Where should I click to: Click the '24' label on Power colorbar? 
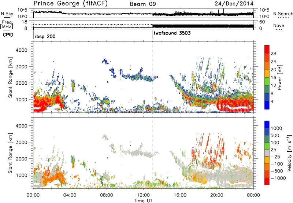click(x=273, y=62)
